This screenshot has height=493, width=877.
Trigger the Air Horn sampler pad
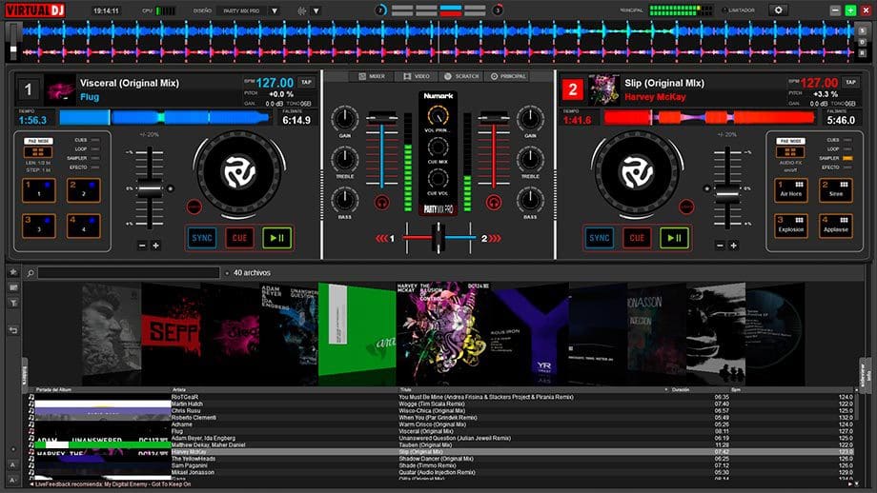coord(791,189)
